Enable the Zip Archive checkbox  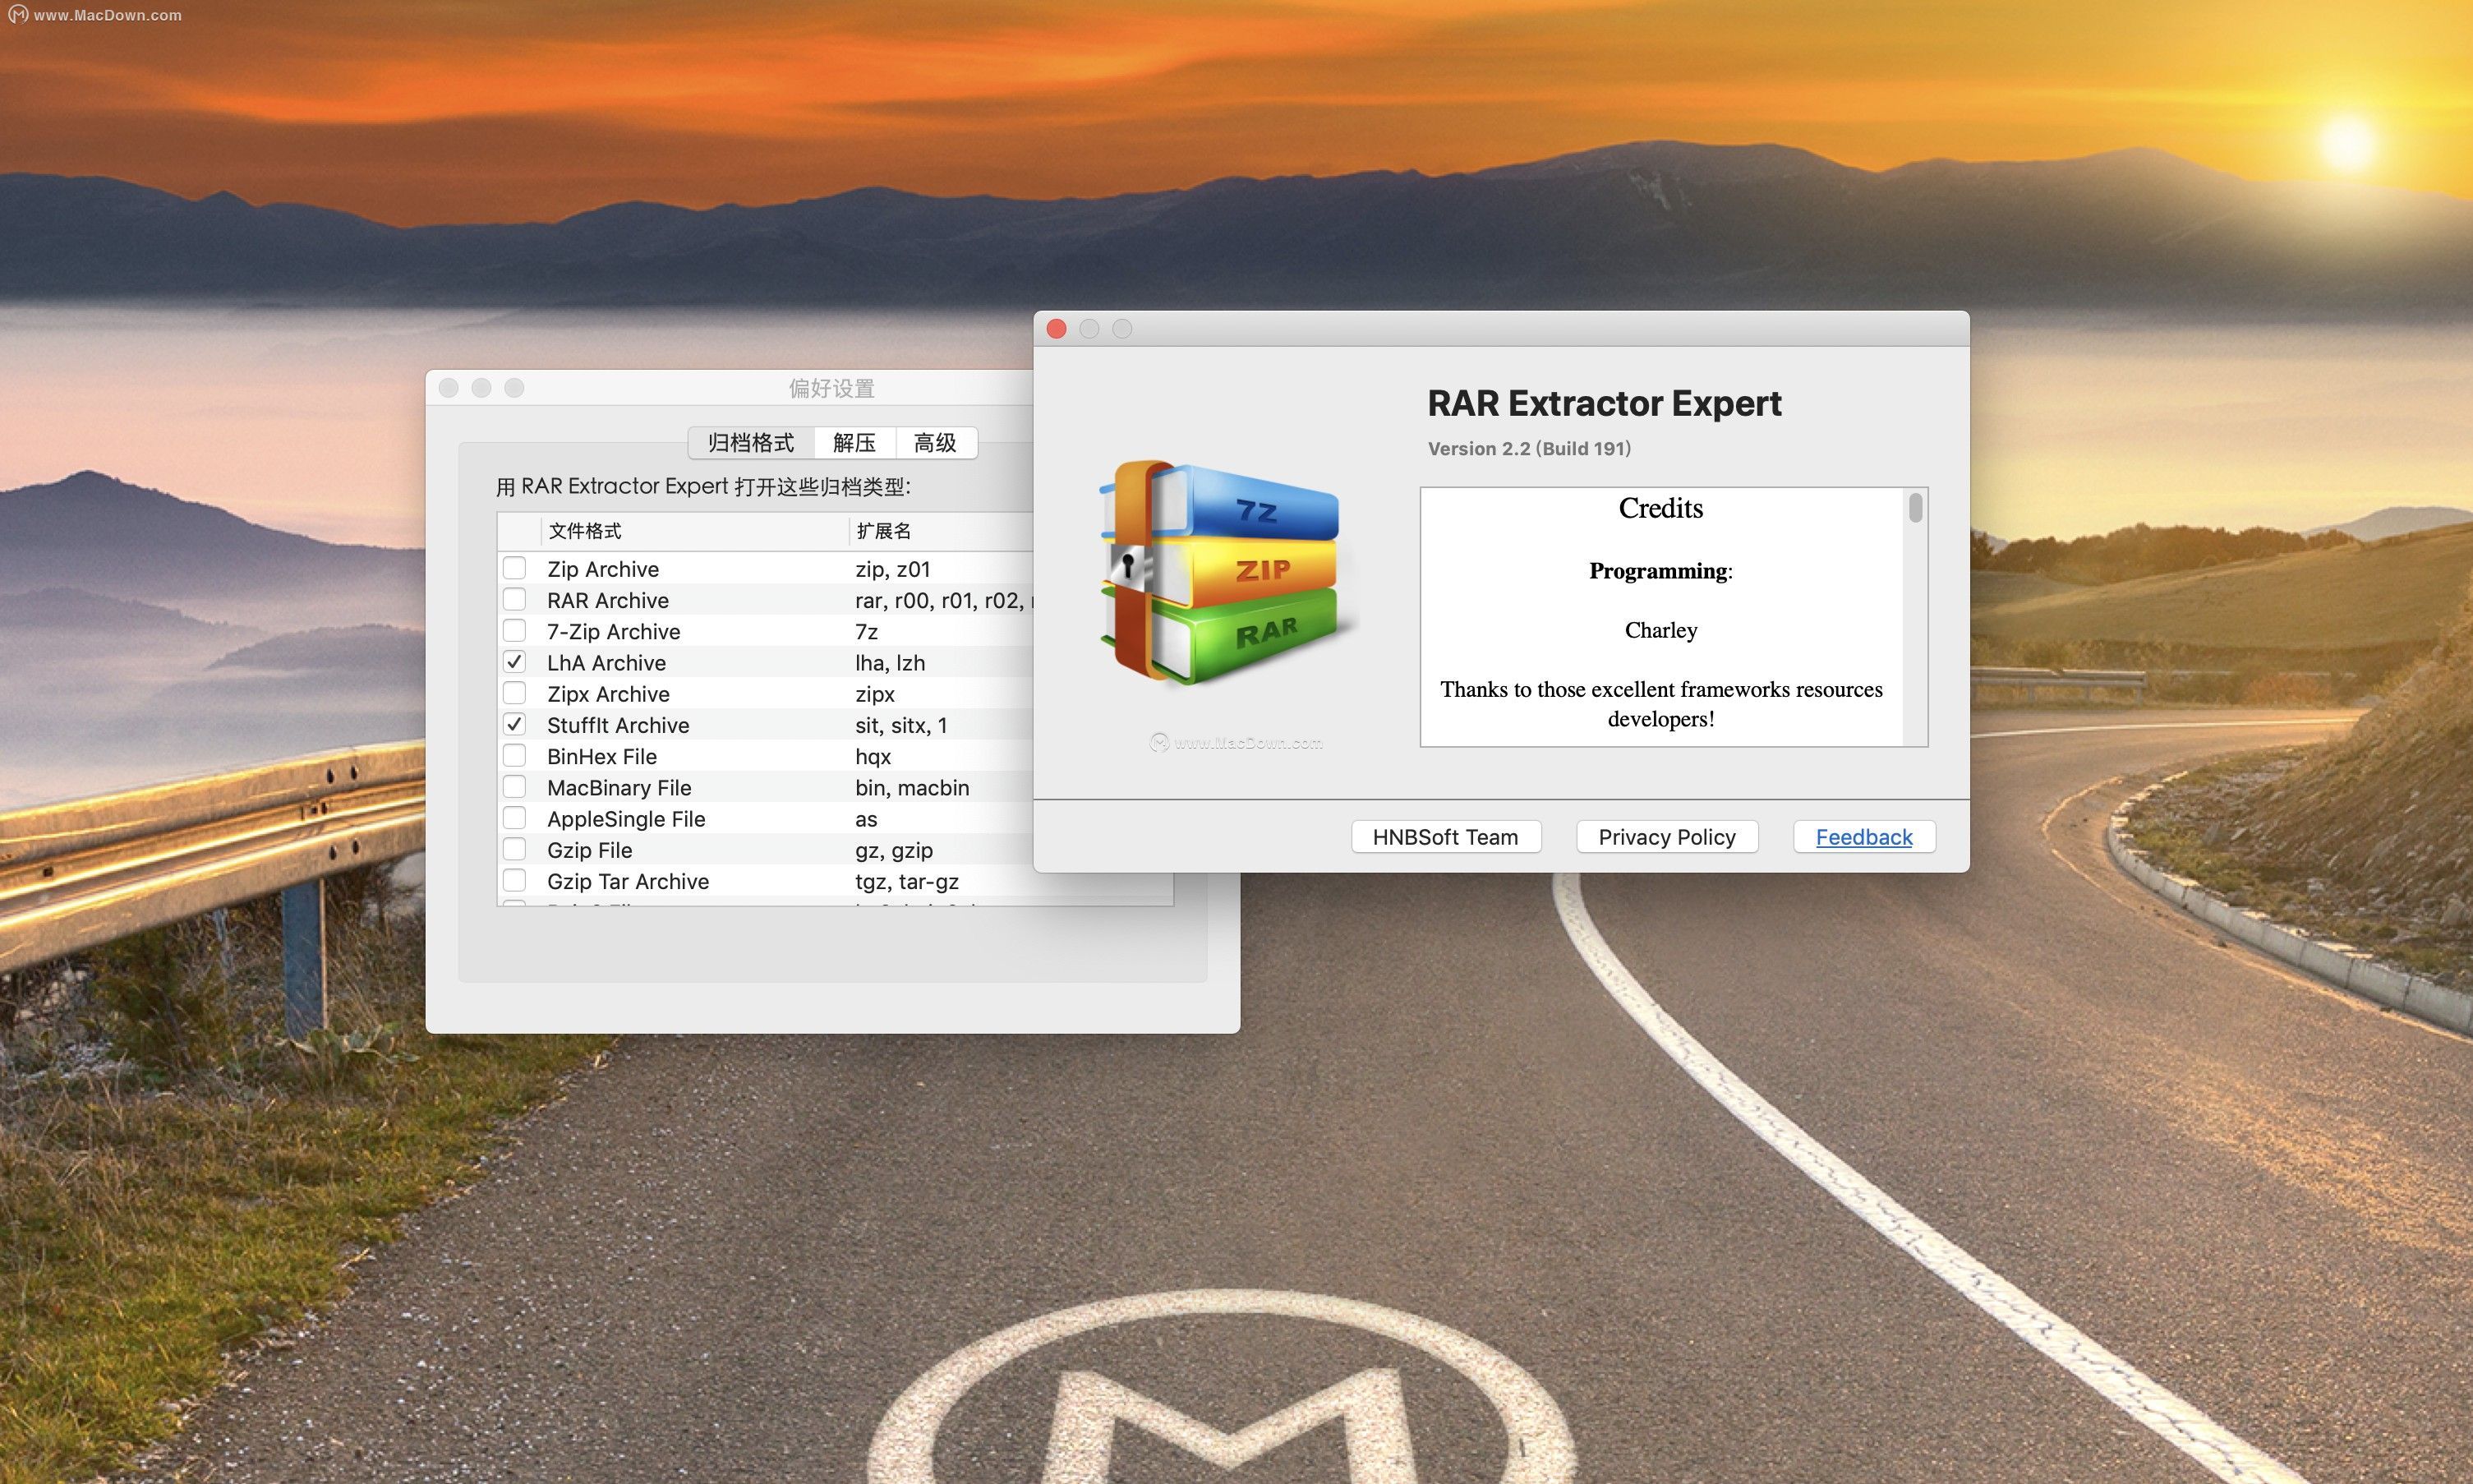[x=513, y=568]
